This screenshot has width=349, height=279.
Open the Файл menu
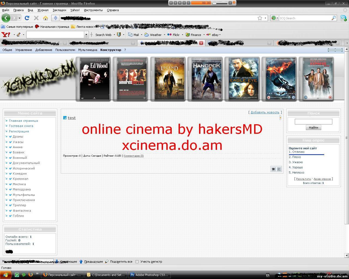[5, 10]
